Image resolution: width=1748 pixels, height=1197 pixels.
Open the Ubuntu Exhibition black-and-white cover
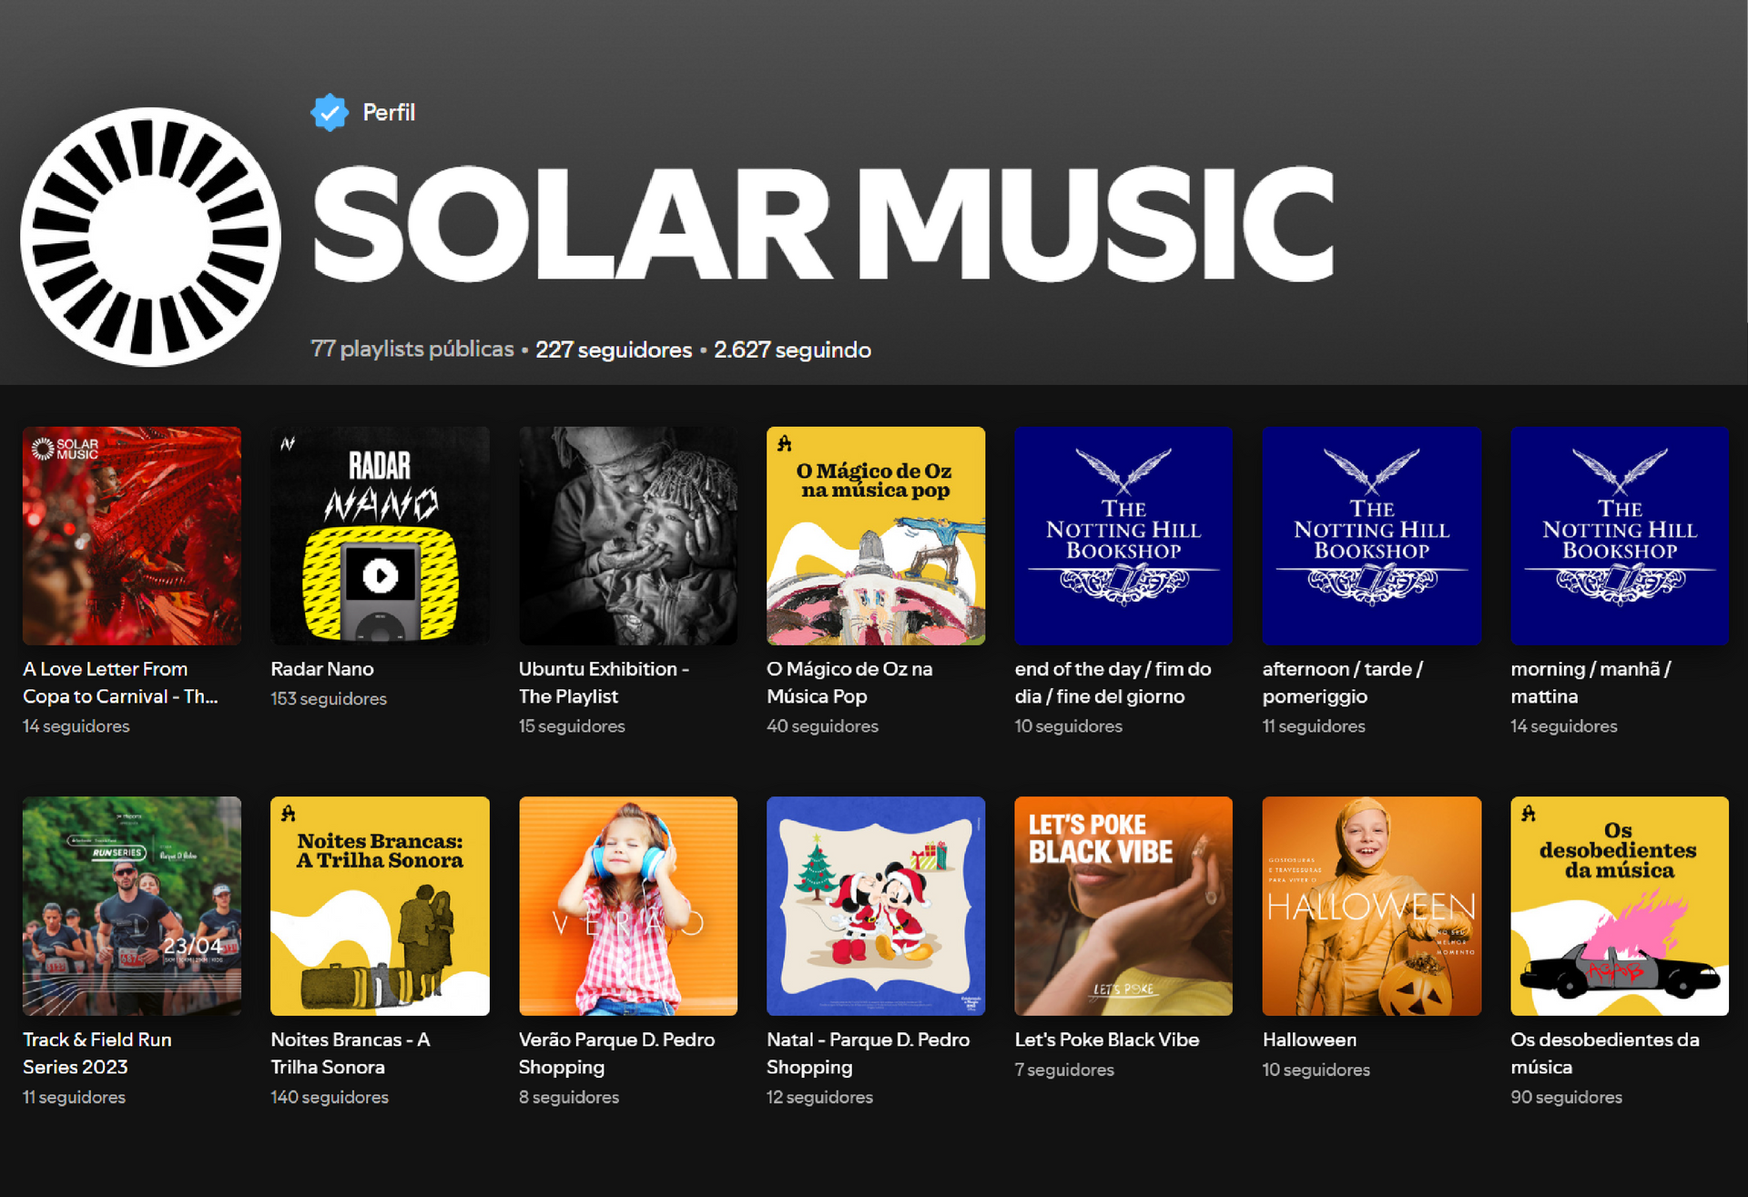tap(628, 536)
